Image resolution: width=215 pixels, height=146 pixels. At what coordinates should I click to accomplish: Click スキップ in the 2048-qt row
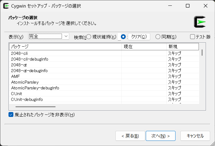[175, 65]
